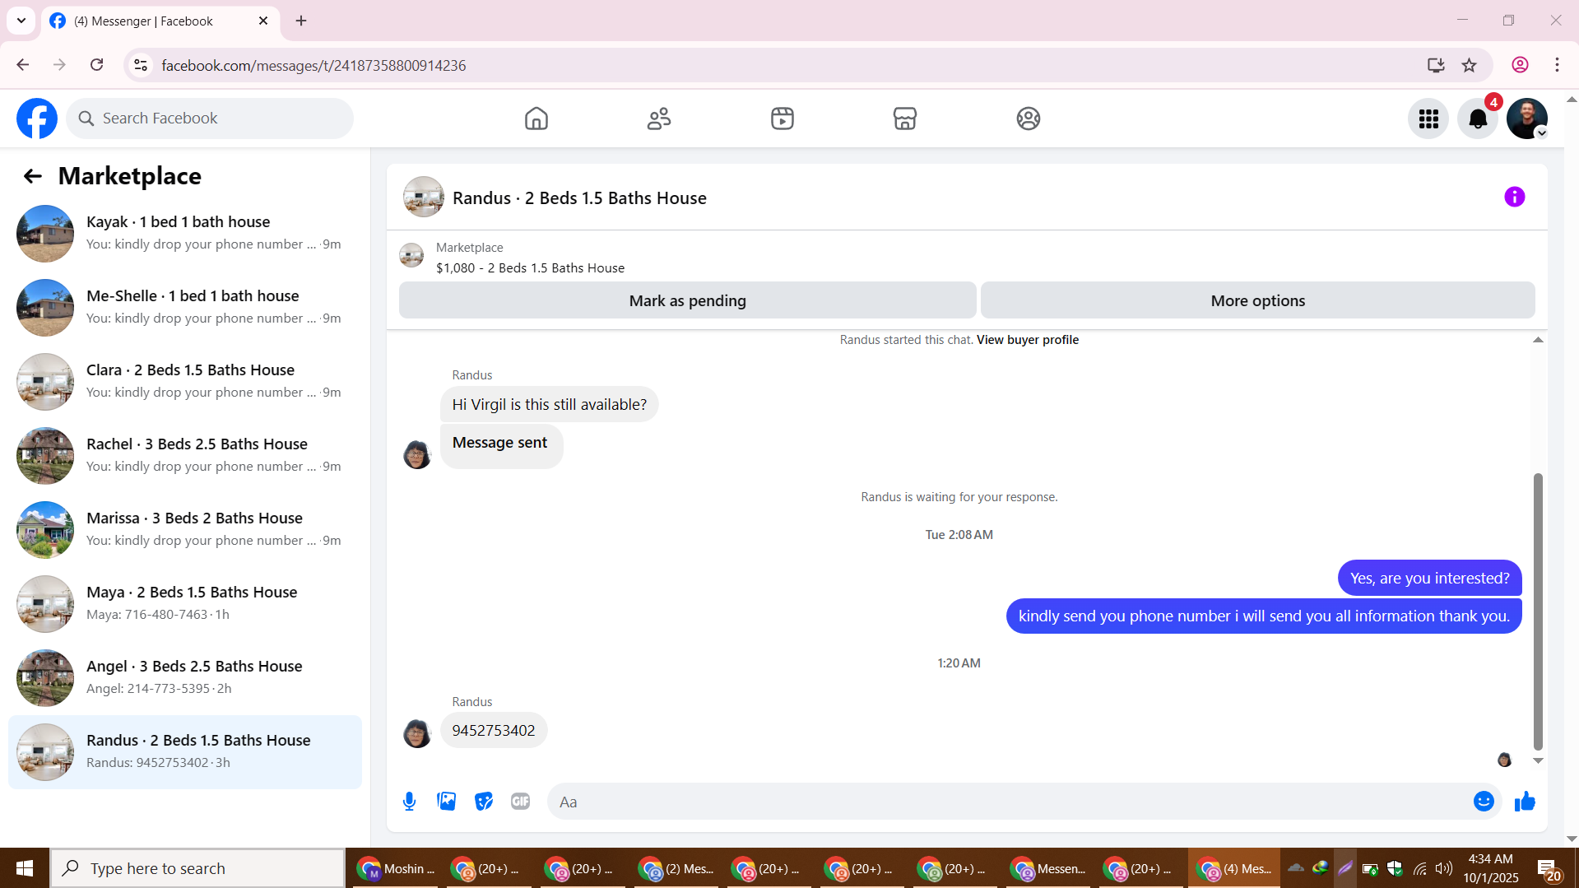
Task: Click the 'Hi Virgil is this still available?' message
Action: pyautogui.click(x=550, y=405)
